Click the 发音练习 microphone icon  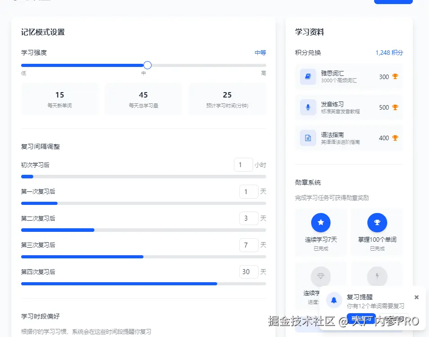tap(308, 107)
